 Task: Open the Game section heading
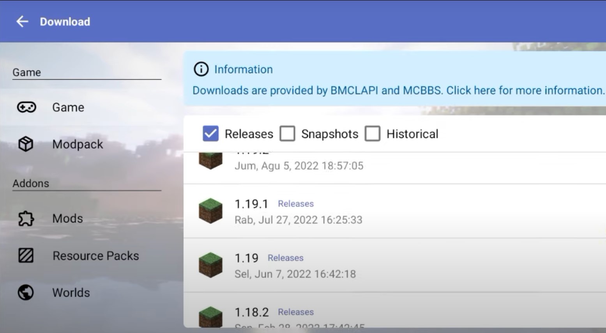tap(27, 72)
